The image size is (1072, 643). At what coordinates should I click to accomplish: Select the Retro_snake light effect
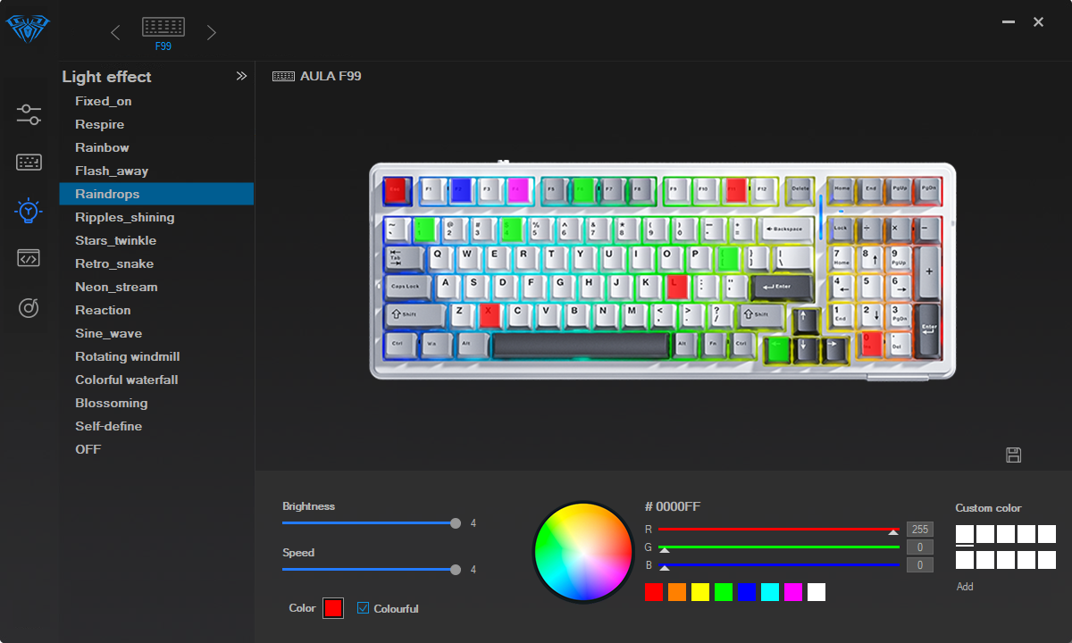coord(114,263)
